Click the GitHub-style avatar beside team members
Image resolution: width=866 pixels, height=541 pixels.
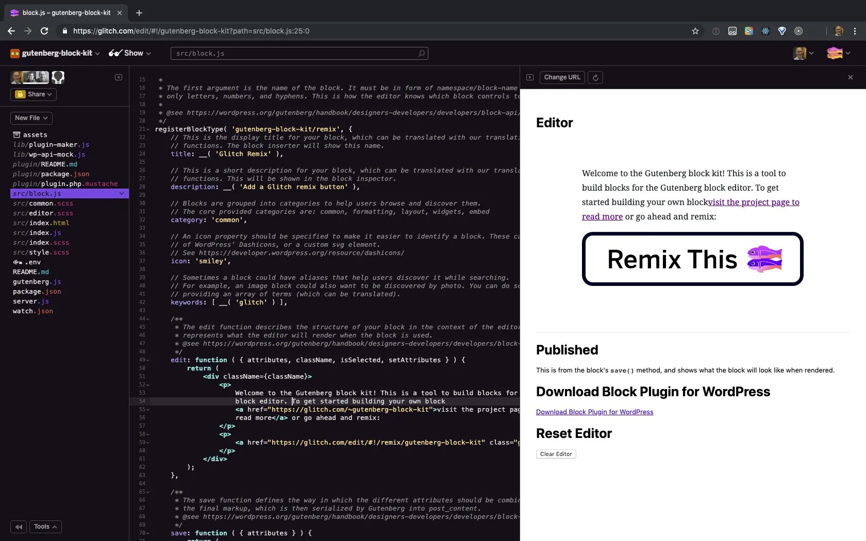58,77
